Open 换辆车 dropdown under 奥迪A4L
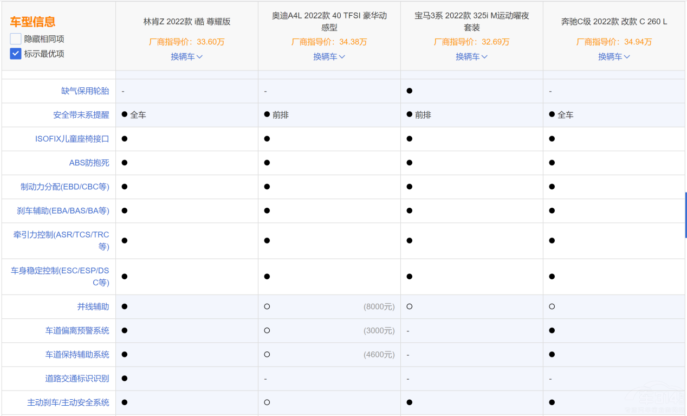The width and height of the screenshot is (687, 416). (x=329, y=56)
